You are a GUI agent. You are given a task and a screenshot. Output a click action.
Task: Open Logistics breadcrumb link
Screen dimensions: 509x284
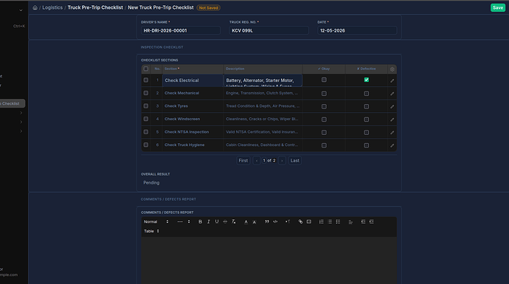point(52,7)
